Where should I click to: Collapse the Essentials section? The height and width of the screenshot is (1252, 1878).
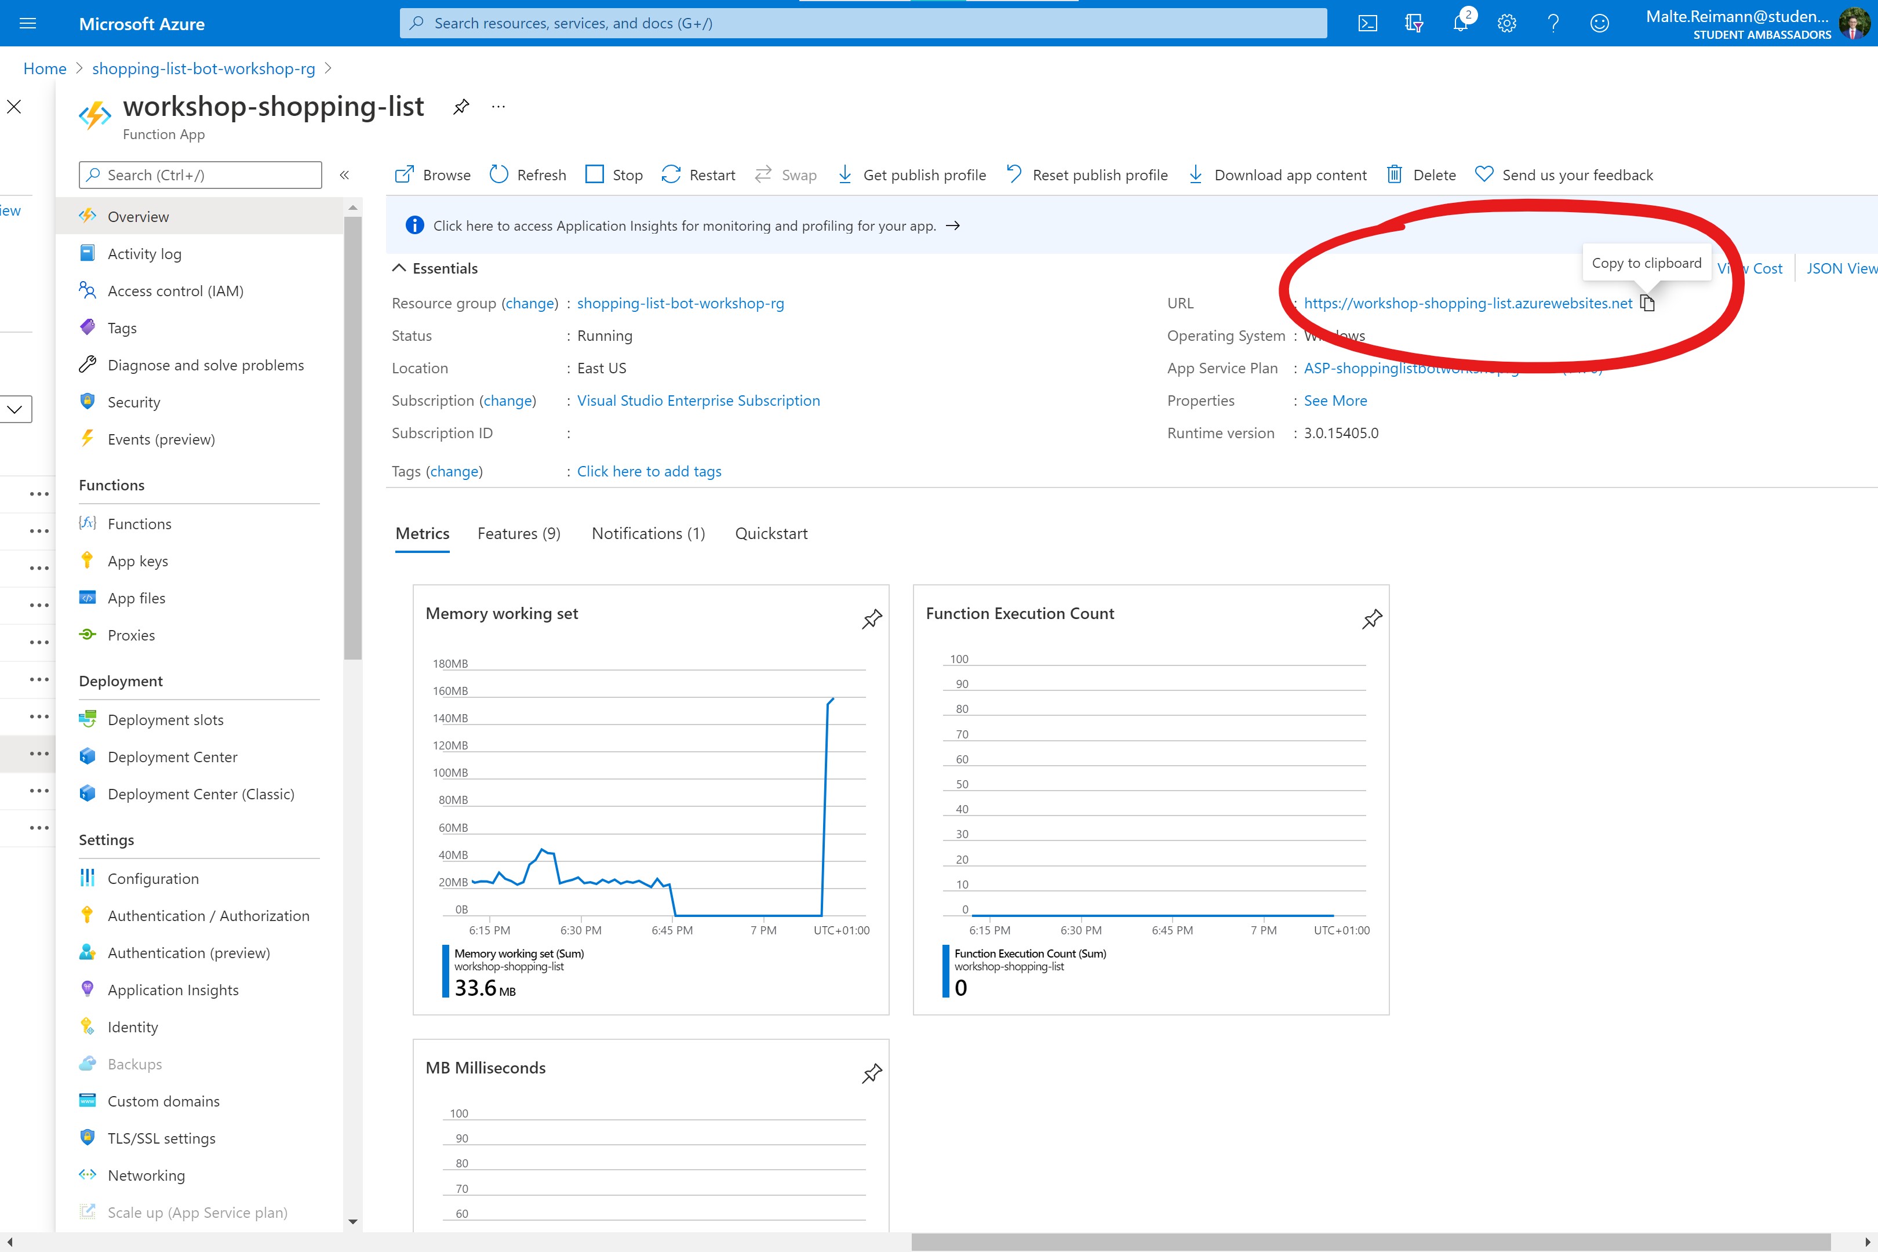[x=399, y=268]
